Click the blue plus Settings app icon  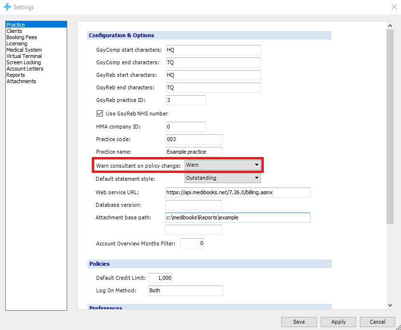[7, 7]
